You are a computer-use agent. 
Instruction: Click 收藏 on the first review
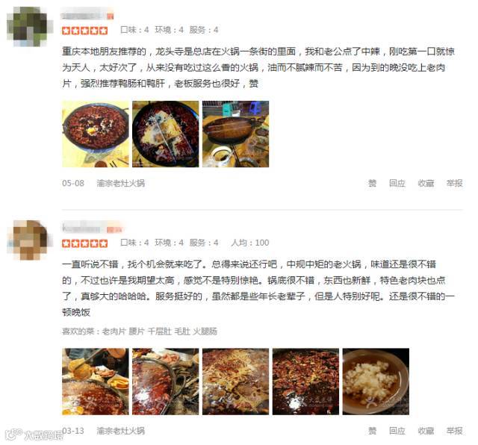click(426, 183)
